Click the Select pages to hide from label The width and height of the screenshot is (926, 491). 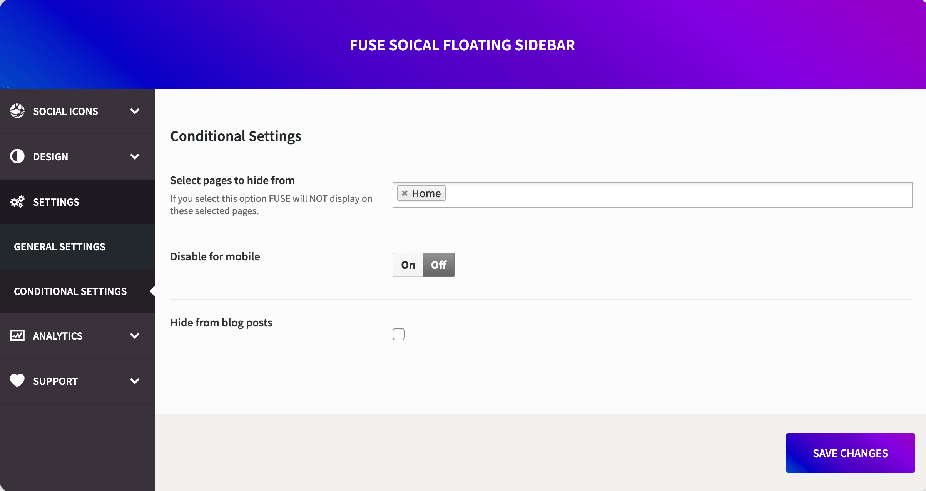point(232,180)
